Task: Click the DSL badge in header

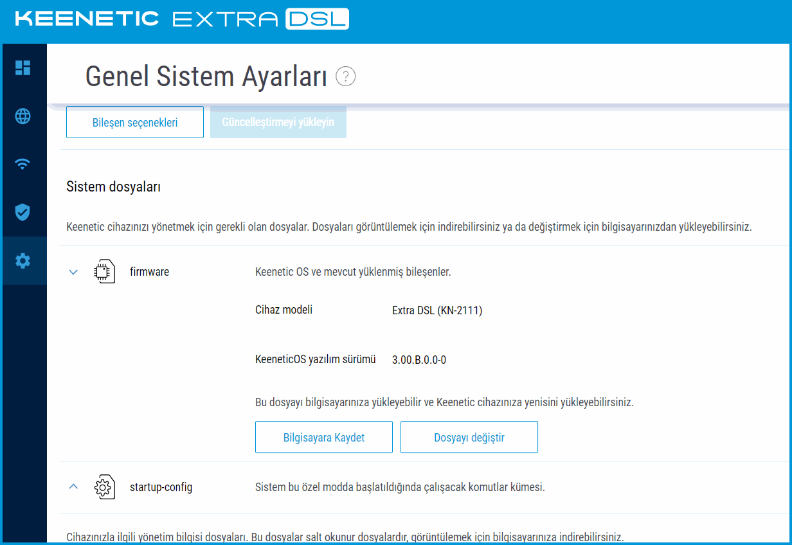Action: coord(316,19)
